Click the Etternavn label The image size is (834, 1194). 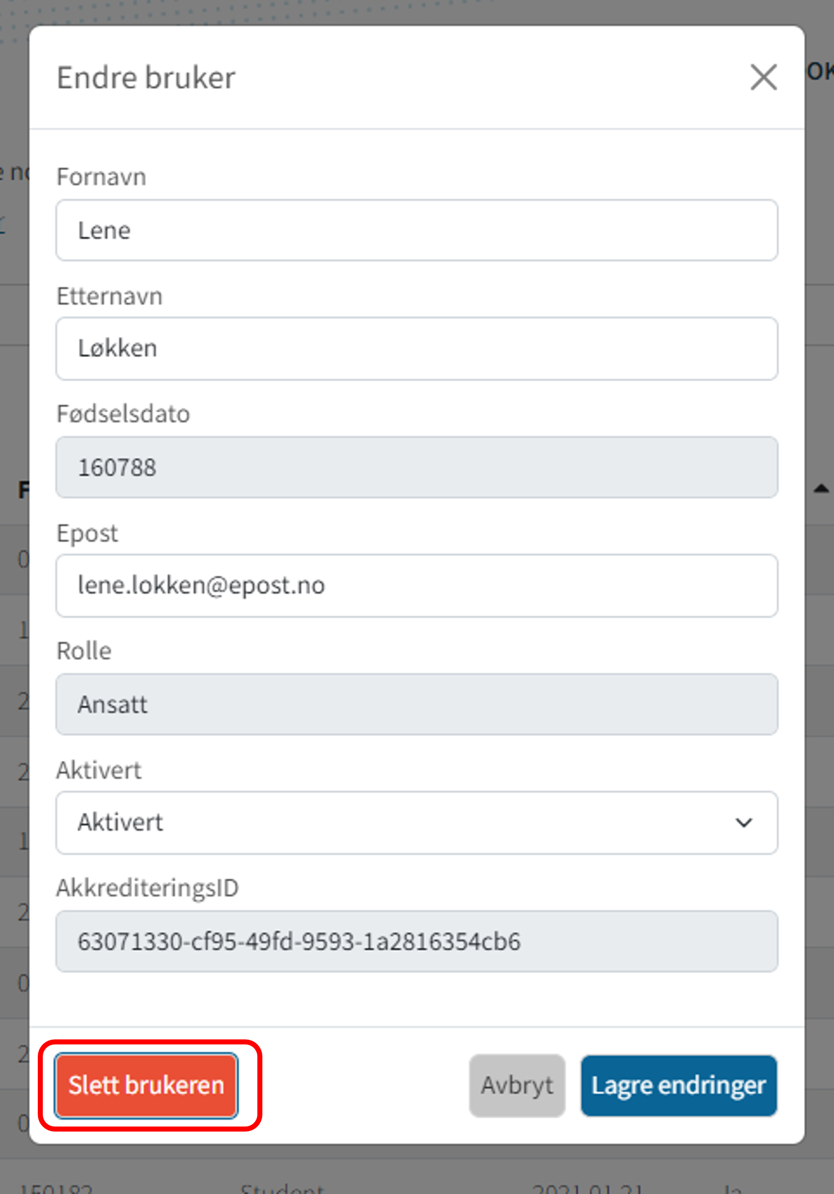[110, 296]
